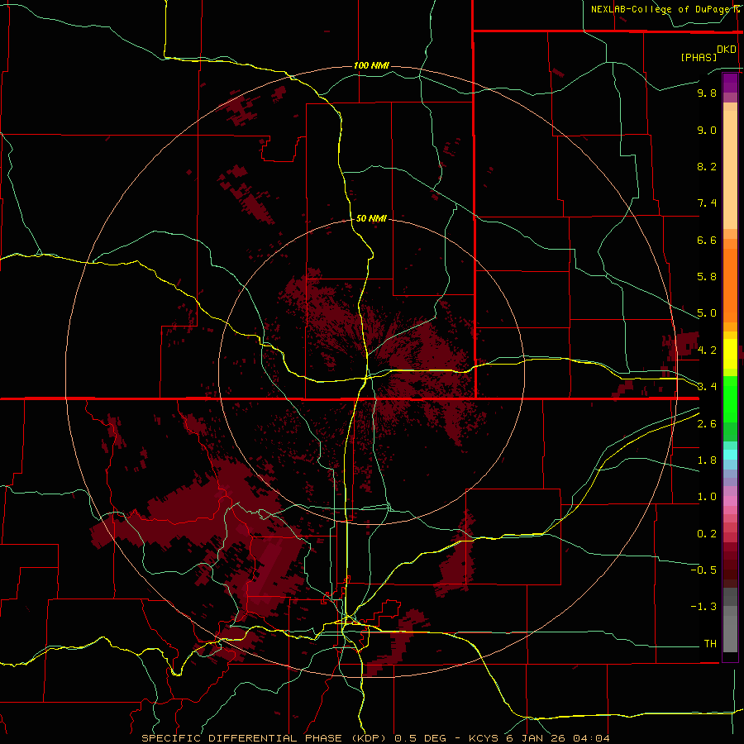
Task: Click the TH threshold label on the scale
Action: point(710,644)
